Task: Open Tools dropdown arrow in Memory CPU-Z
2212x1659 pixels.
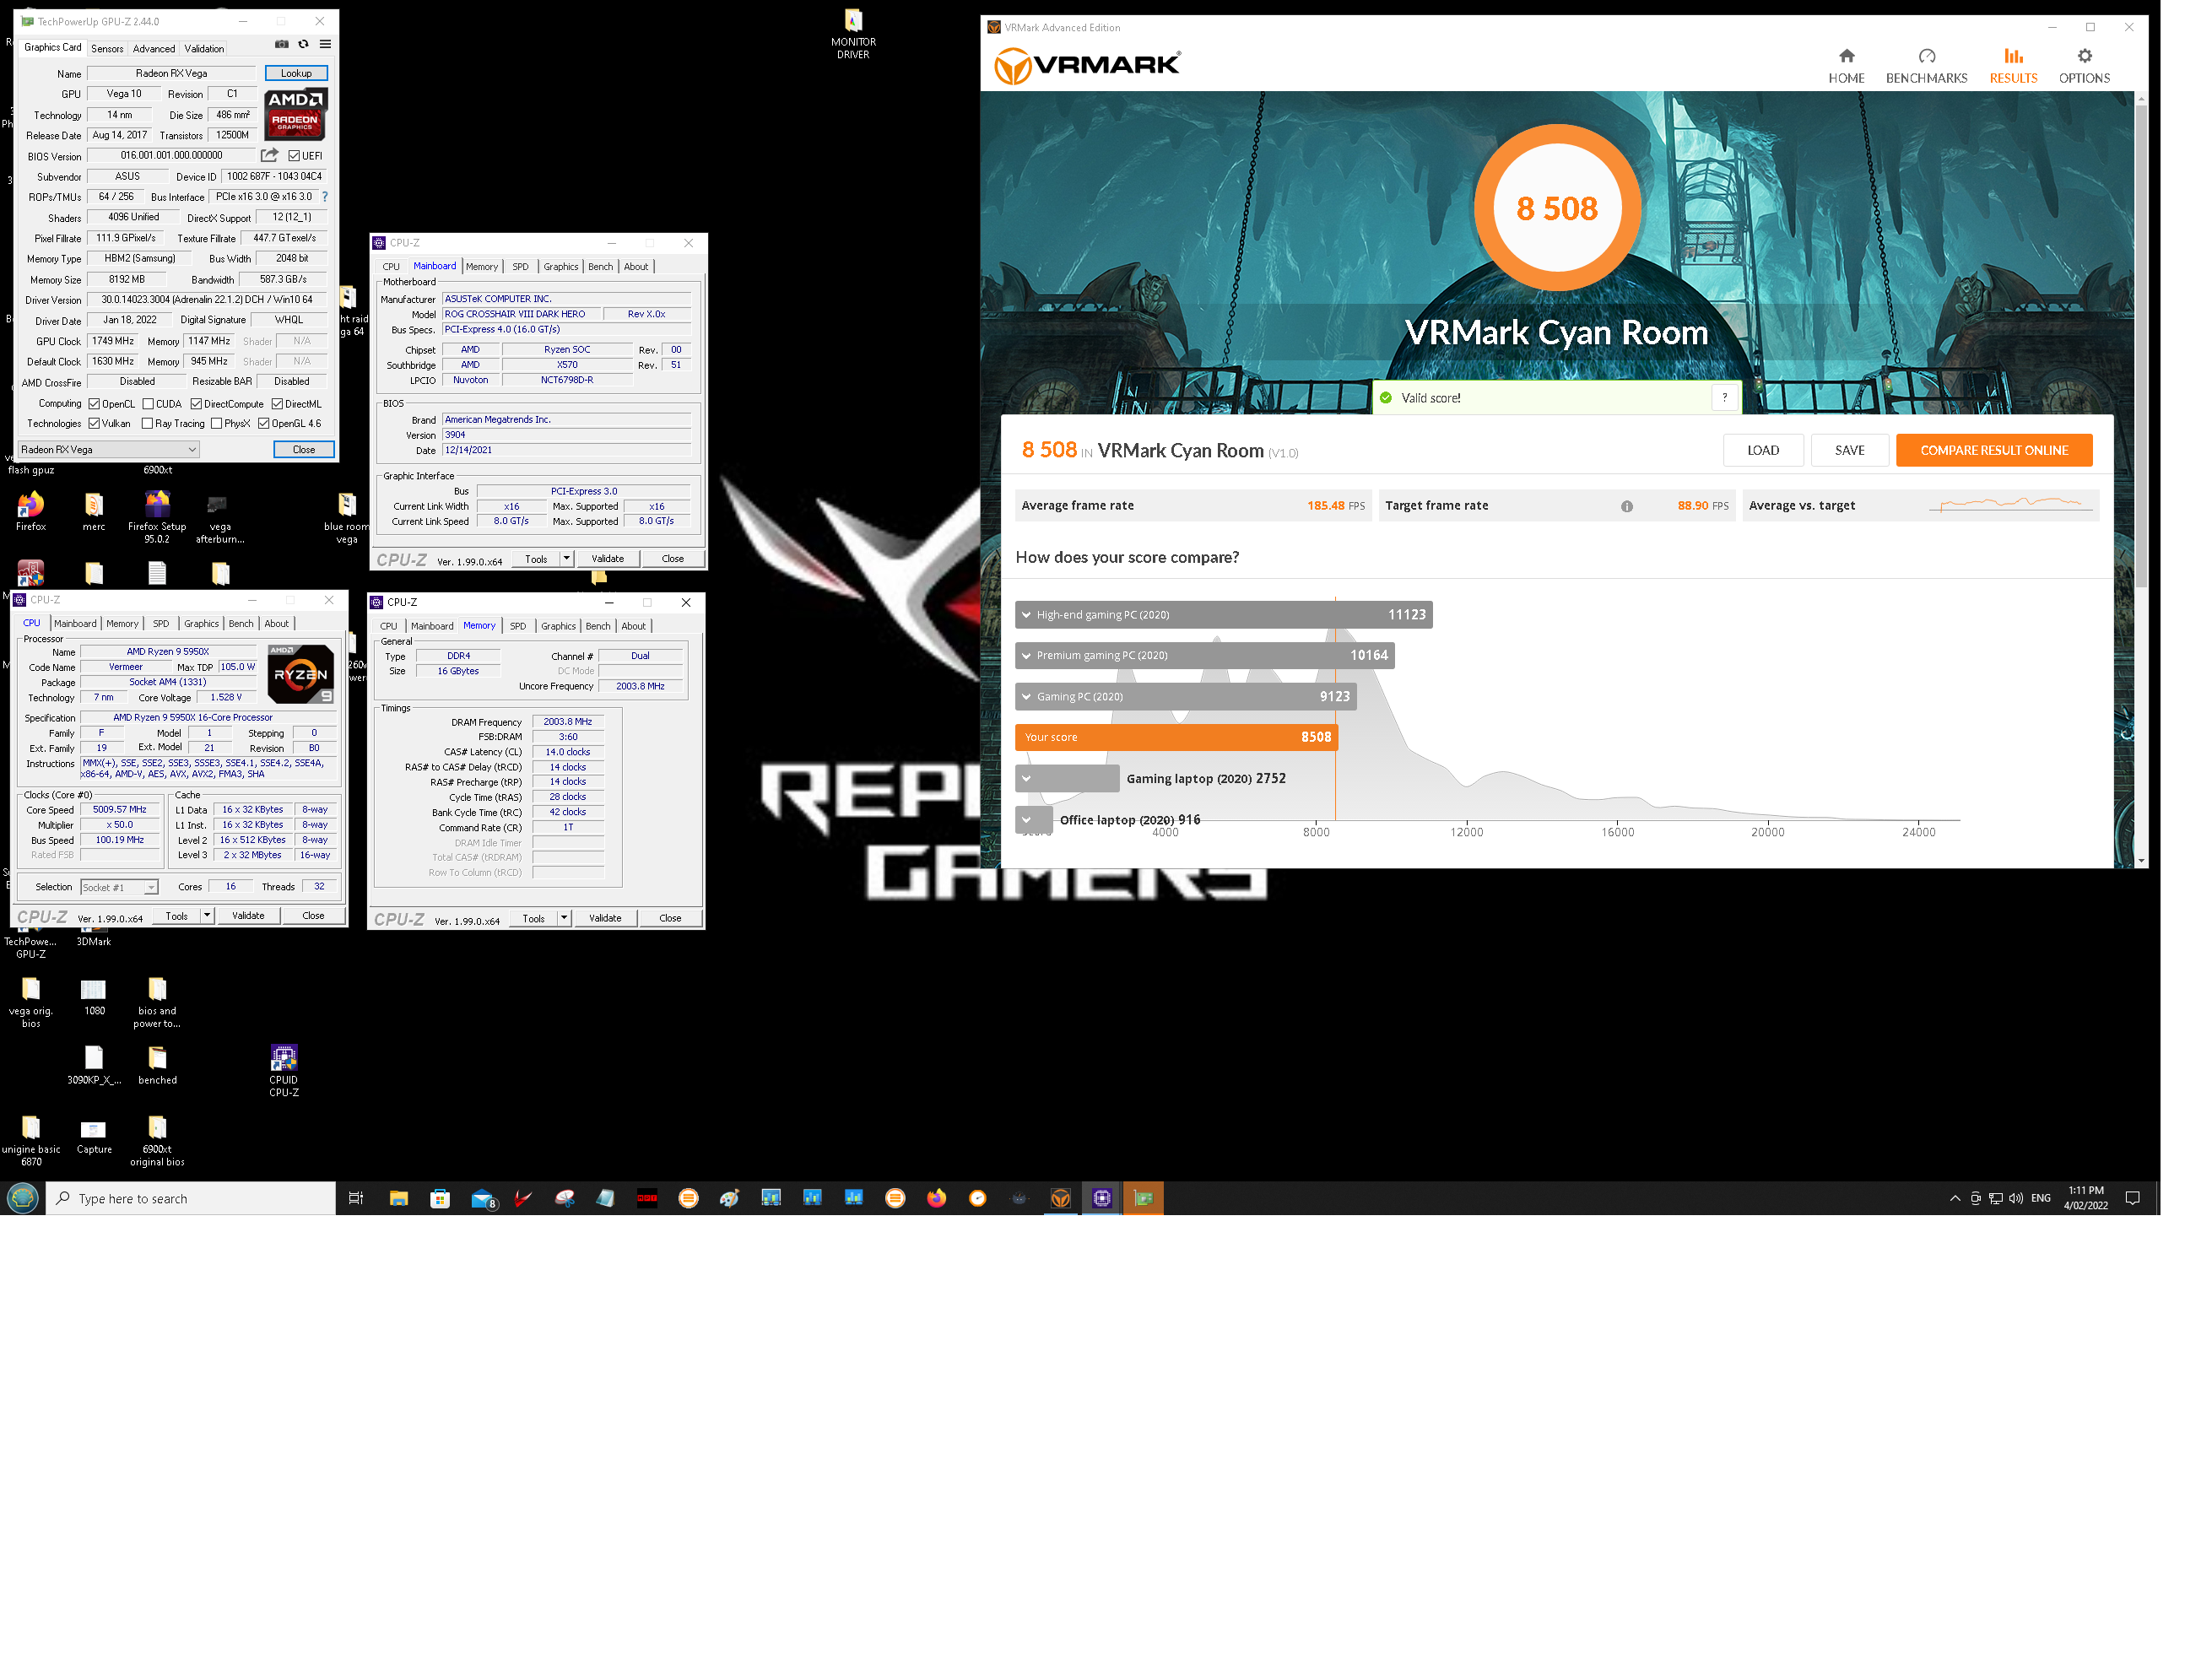Action: click(564, 917)
